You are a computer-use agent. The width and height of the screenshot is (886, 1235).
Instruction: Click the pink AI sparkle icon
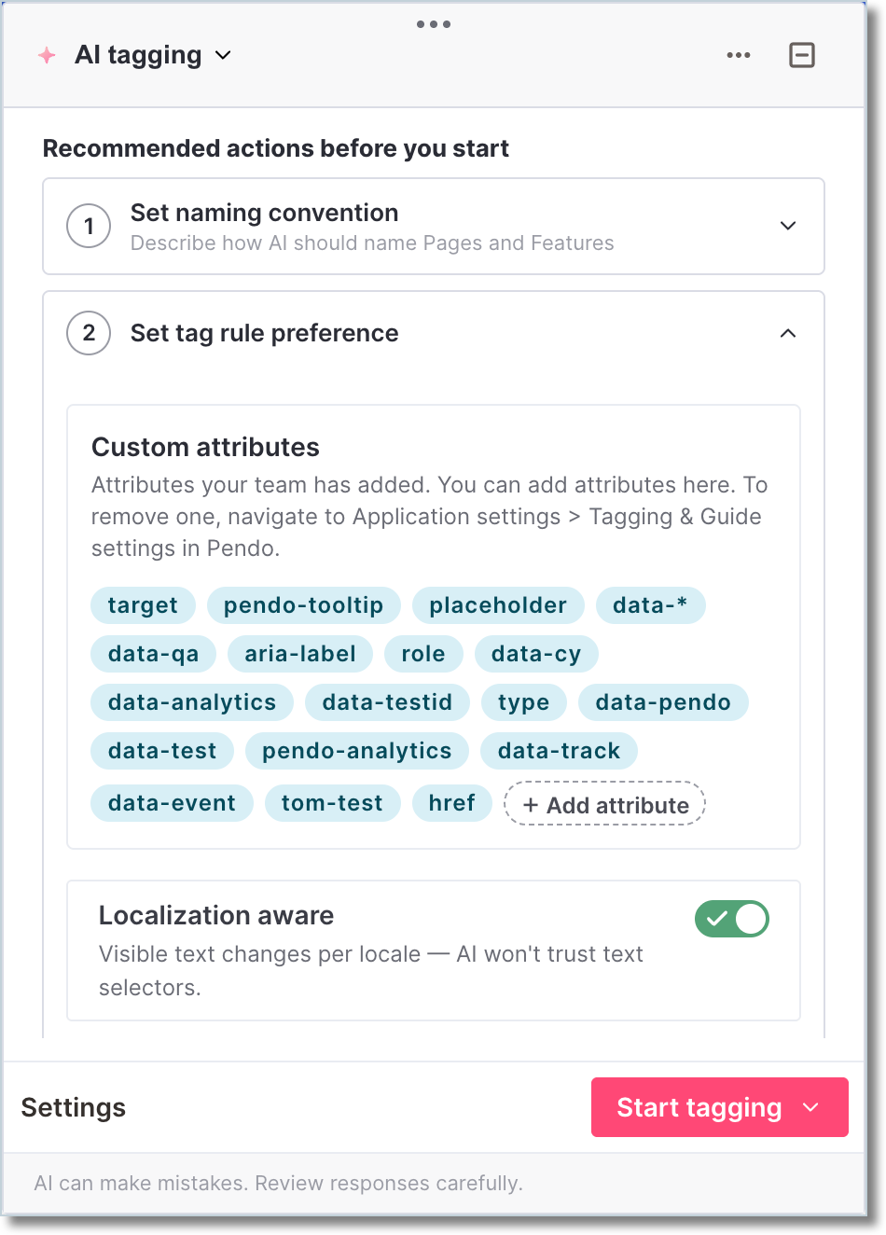coord(47,55)
